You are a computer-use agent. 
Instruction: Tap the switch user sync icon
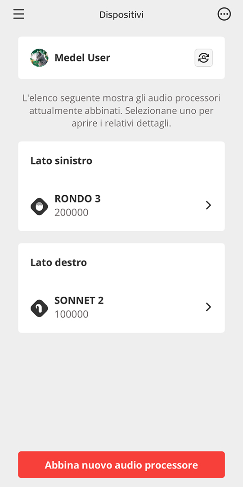pos(204,58)
